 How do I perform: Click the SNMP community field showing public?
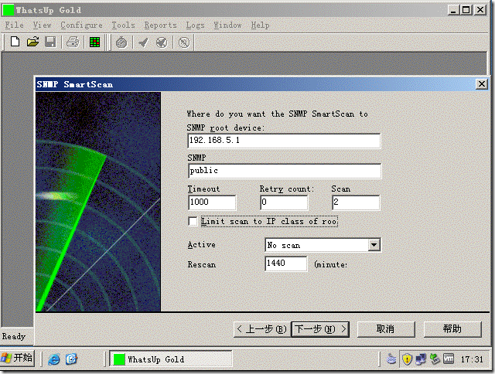(x=284, y=171)
